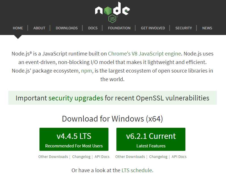Visit the NEWS section
226x177 pixels.
207,28
